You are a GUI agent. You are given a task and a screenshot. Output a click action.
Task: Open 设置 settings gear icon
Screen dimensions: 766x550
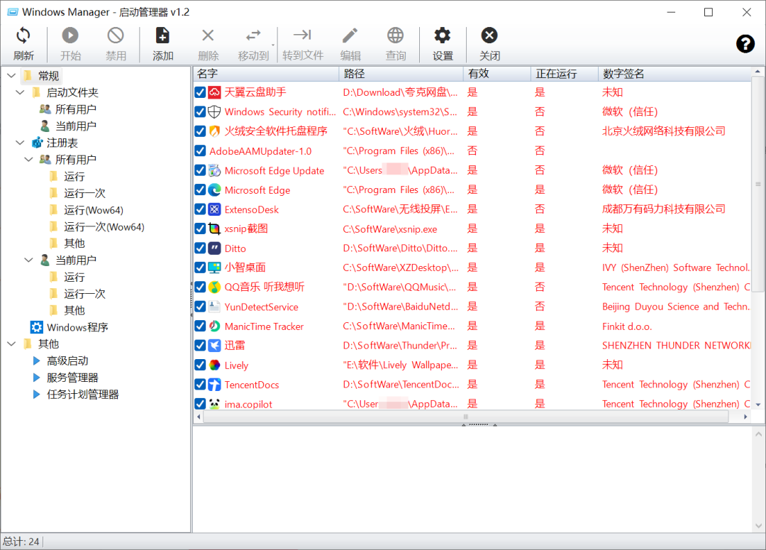[x=442, y=35]
